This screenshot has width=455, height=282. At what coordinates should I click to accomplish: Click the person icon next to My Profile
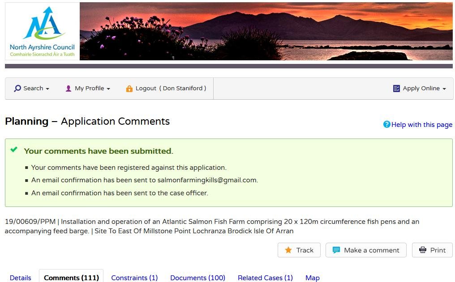pos(68,88)
